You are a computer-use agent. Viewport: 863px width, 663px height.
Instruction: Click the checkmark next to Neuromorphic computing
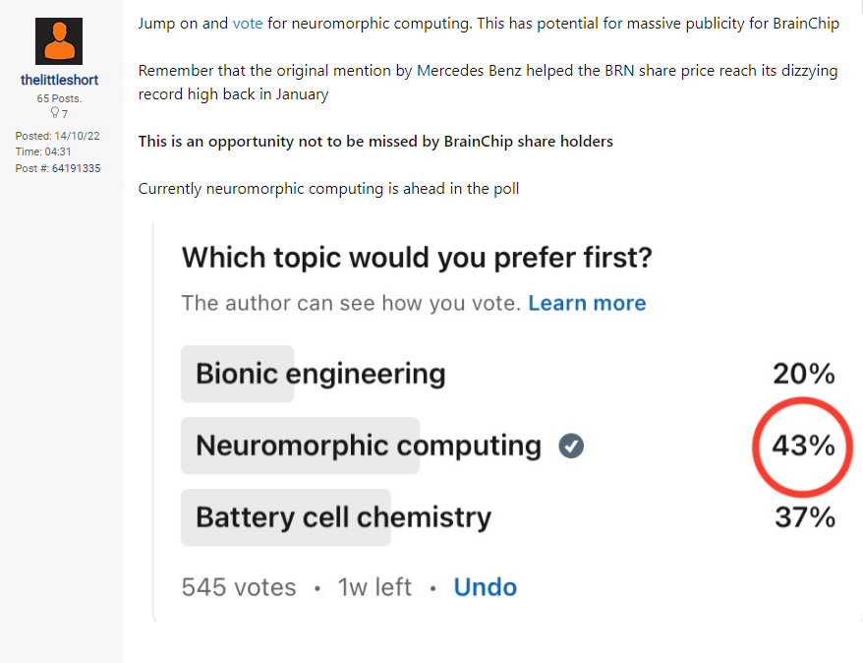(570, 447)
